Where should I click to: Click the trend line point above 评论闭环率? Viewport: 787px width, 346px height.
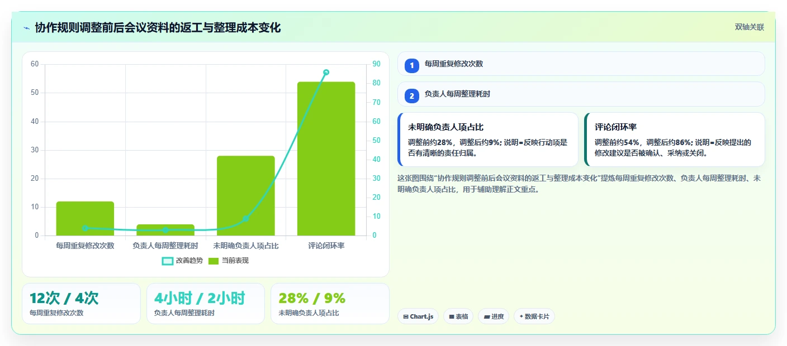326,72
